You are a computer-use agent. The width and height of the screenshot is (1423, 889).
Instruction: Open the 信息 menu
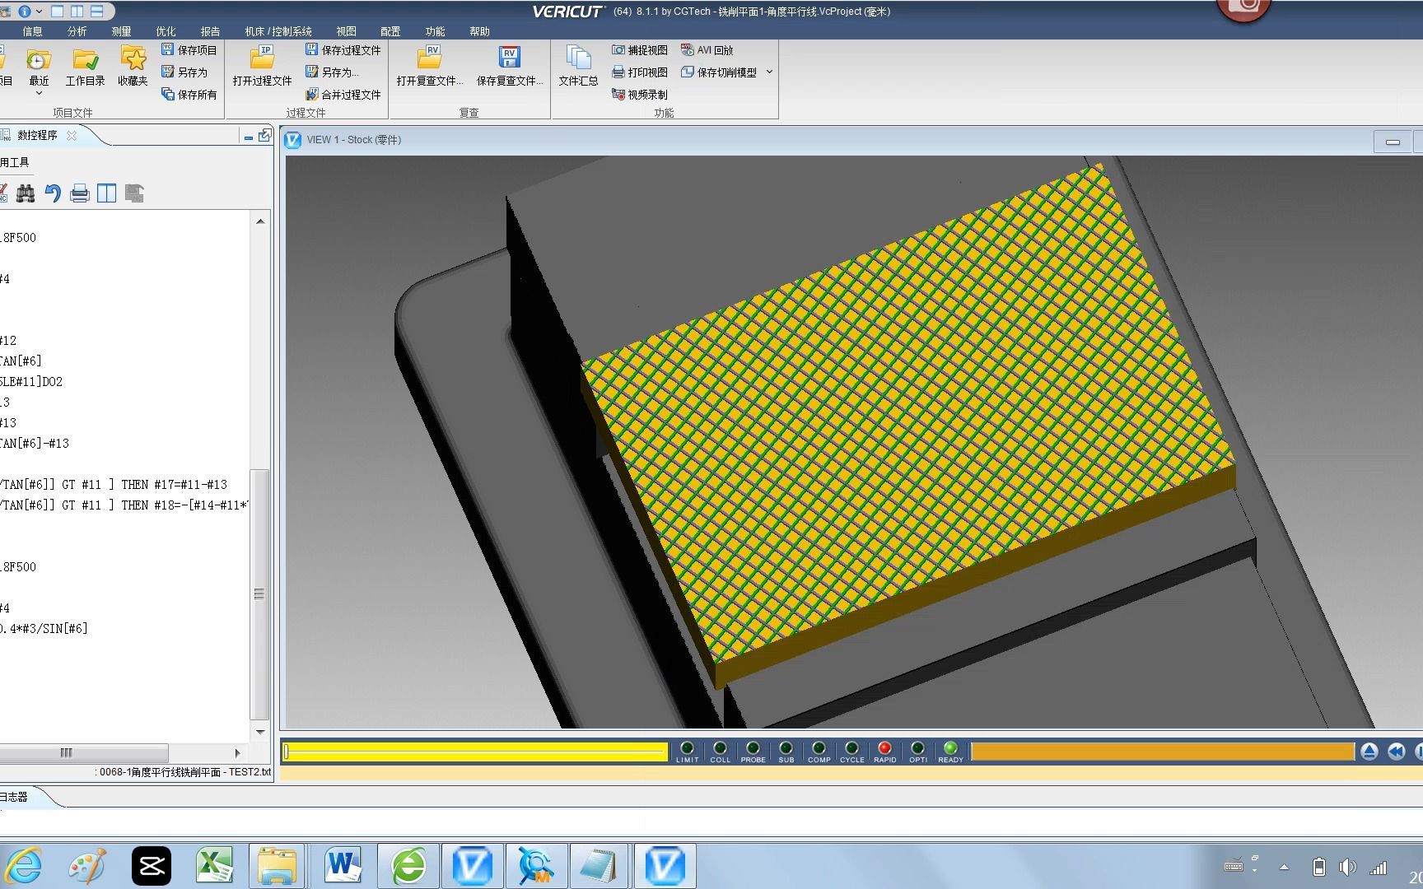[32, 31]
